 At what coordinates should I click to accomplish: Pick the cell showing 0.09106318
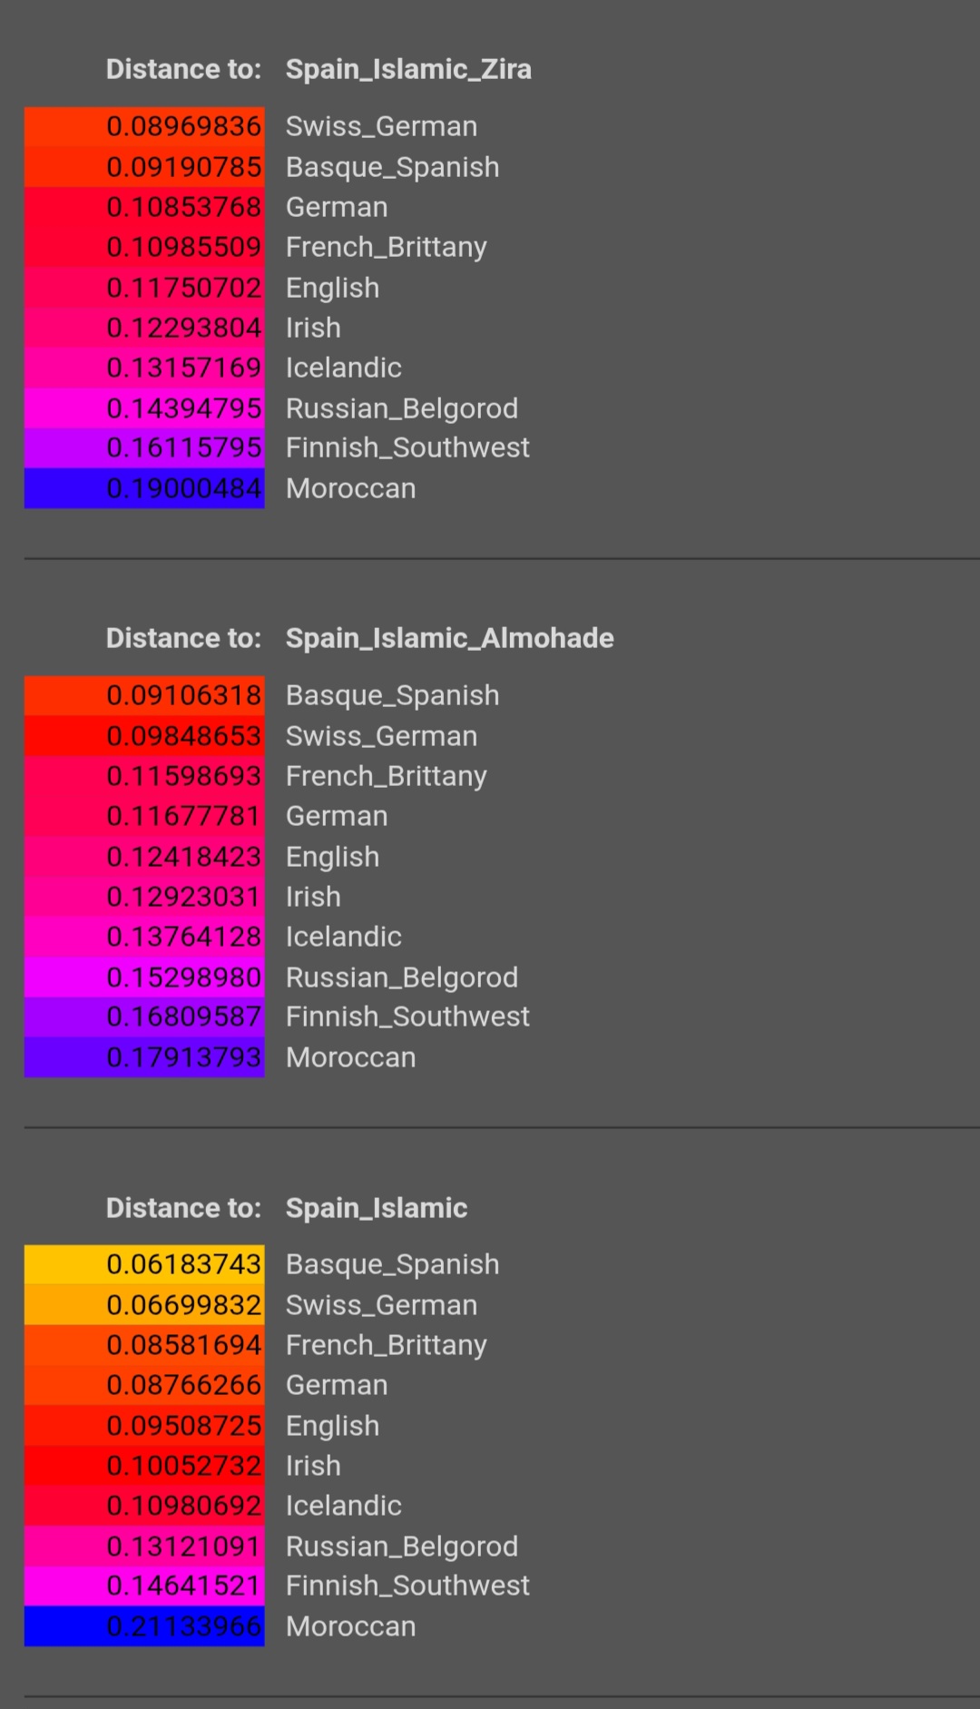click(x=144, y=695)
